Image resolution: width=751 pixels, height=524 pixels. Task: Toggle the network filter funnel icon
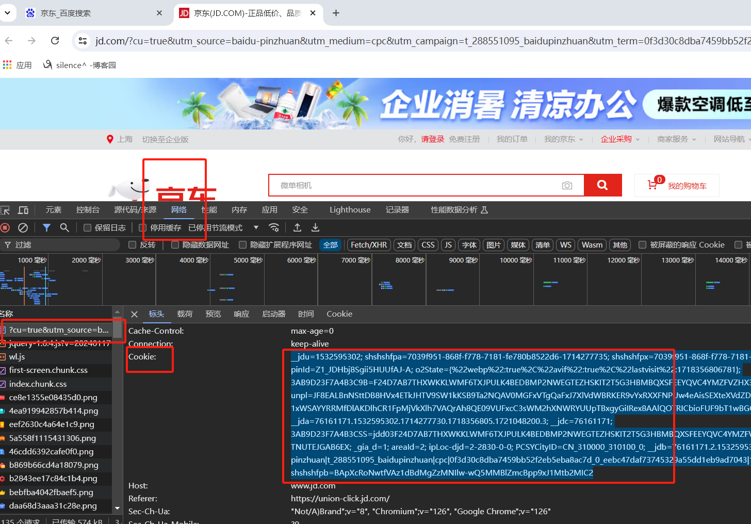47,227
